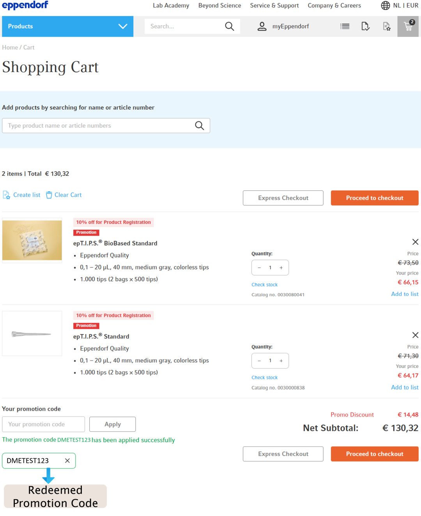The height and width of the screenshot is (516, 421).
Task: Decrease quantity of epT.I.P.S. BioBased Standard
Action: pos(259,268)
